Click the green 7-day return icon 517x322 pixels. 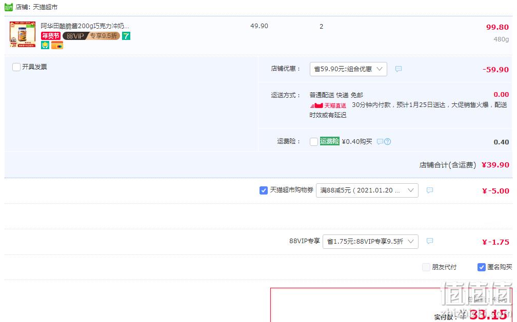126,35
